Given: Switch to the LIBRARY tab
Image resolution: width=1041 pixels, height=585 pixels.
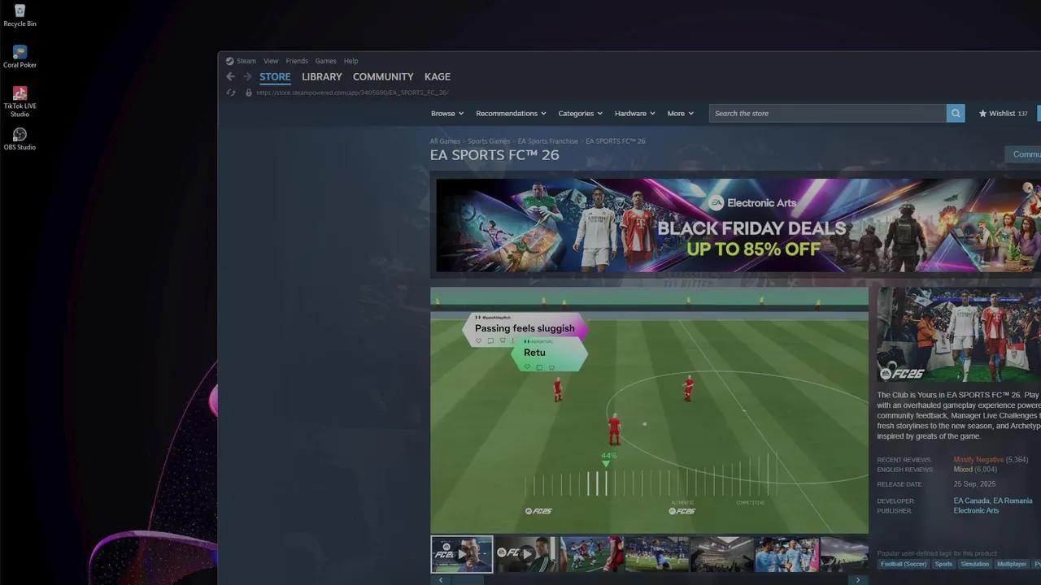Looking at the screenshot, I should (322, 76).
